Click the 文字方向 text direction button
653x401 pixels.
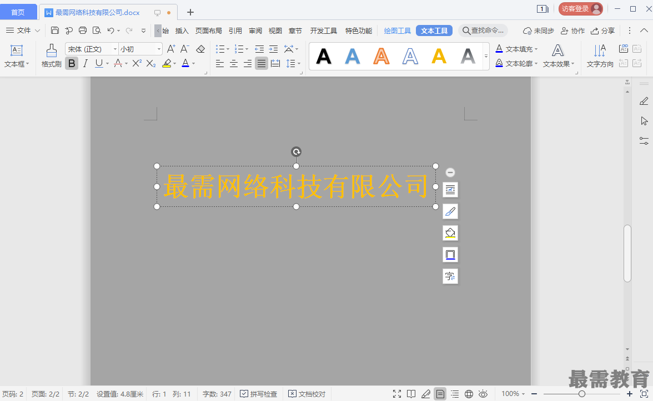click(x=600, y=56)
